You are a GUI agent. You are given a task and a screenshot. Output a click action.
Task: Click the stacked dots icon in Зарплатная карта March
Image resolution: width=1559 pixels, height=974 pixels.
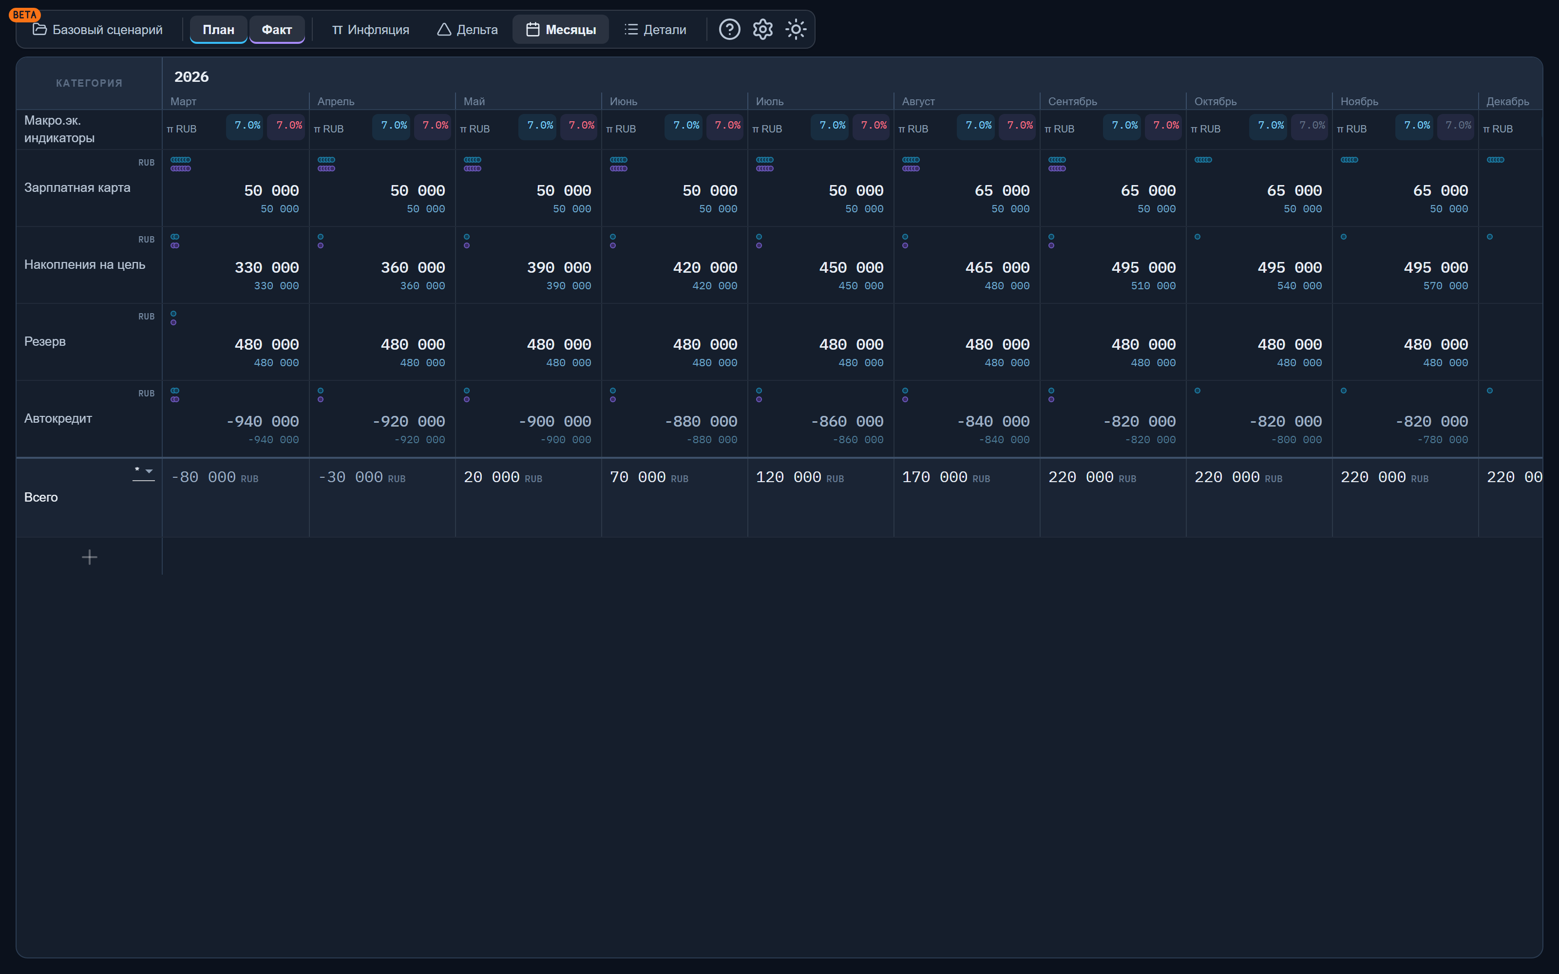point(180,164)
